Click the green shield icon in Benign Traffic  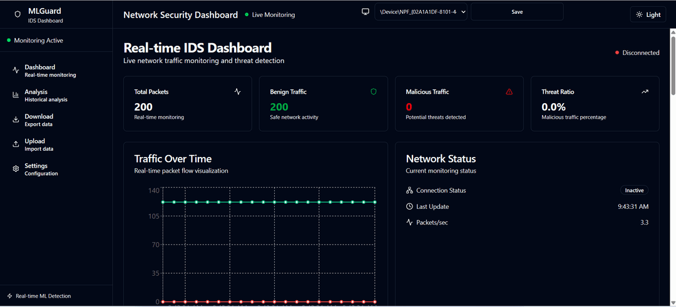374,91
